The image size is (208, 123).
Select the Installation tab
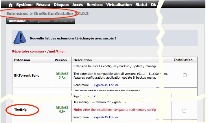[x=17, y=21]
